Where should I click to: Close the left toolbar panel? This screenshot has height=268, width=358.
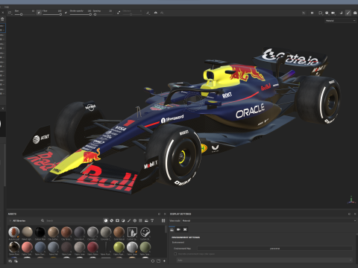(3, 13)
